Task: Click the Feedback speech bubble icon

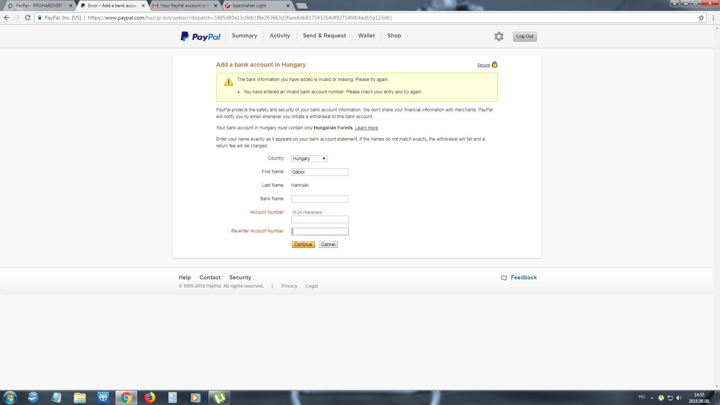Action: coord(504,278)
